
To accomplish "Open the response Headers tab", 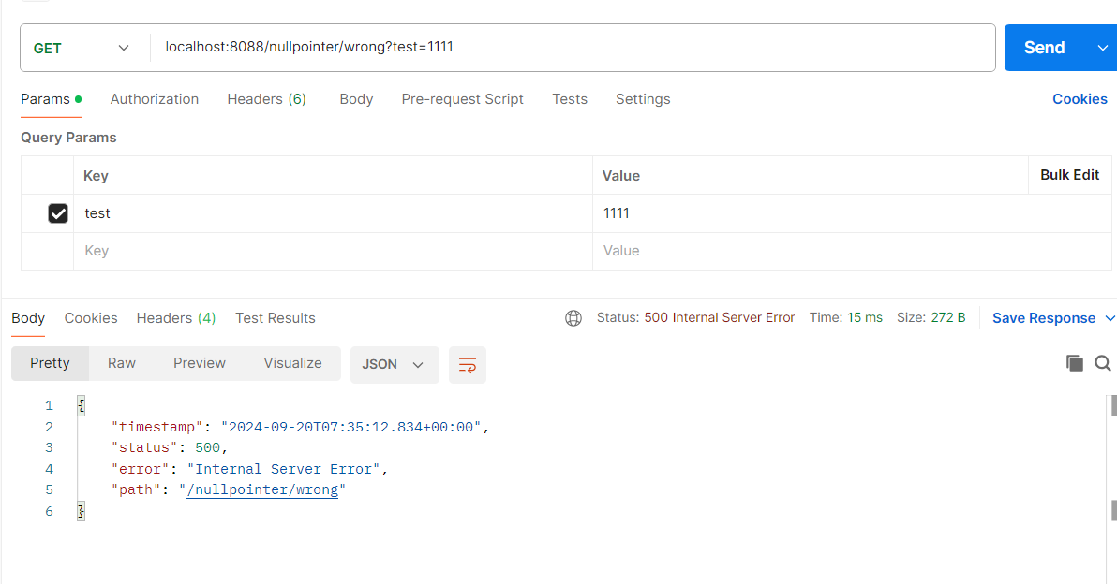I will coord(176,318).
